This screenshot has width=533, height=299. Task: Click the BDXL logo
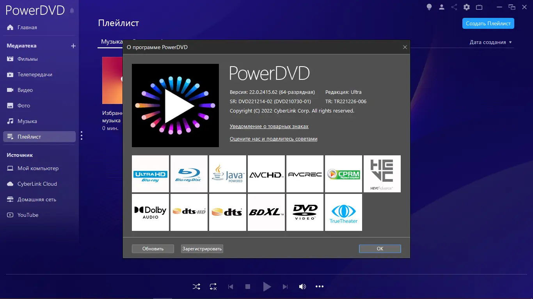coord(266,212)
